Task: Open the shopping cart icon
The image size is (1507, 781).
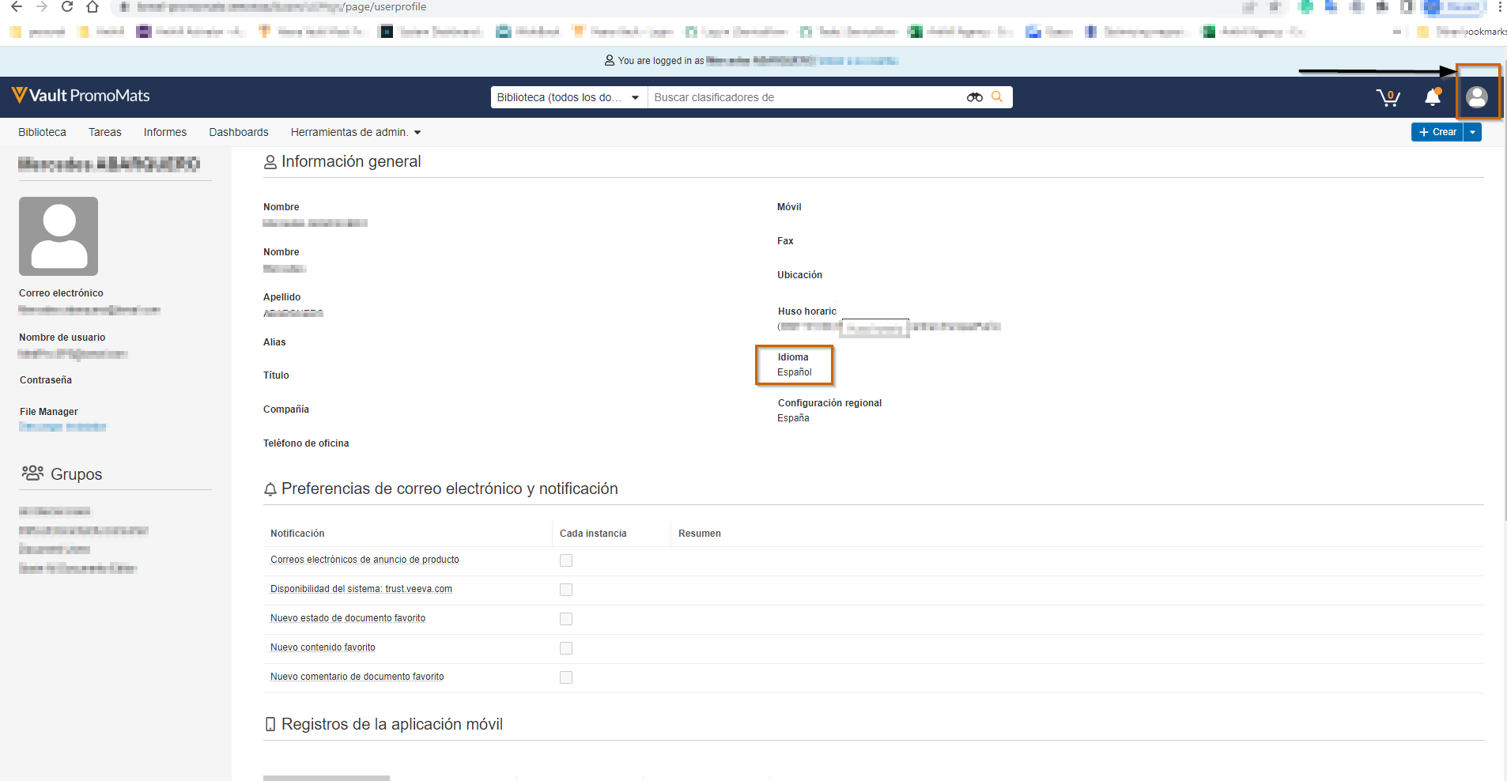Action: 1388,97
